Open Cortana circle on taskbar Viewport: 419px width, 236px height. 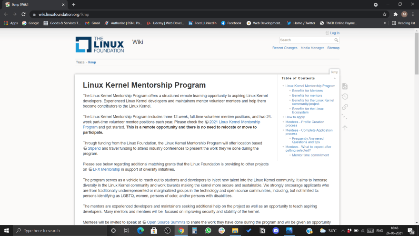tap(113, 230)
